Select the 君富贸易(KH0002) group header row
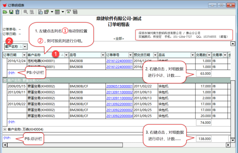The image size is (238, 153). pos(117,80)
